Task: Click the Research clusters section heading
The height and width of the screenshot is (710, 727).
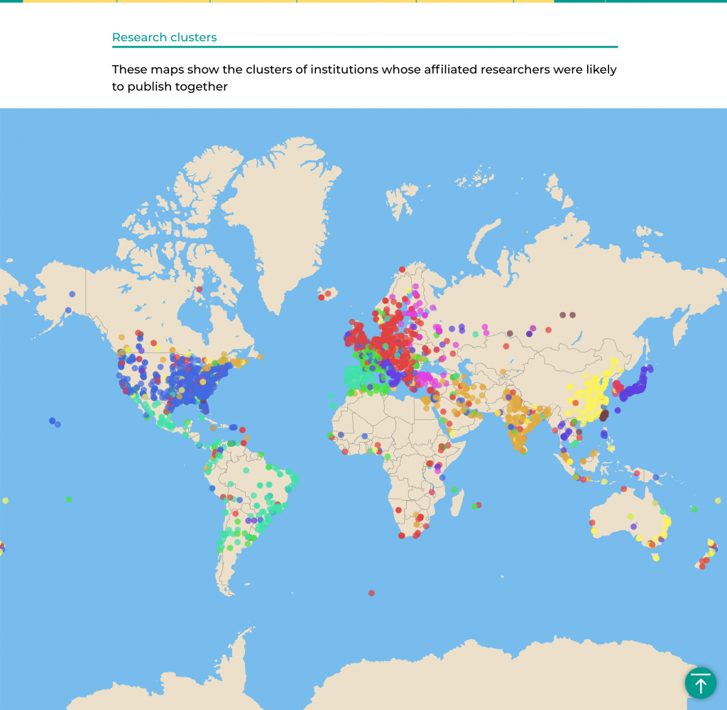Action: (165, 38)
